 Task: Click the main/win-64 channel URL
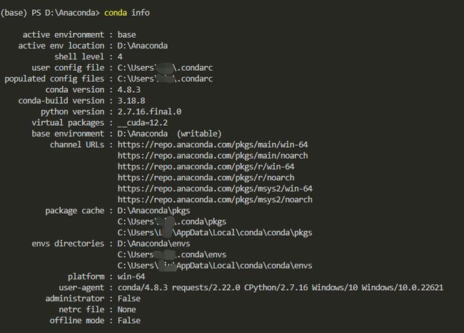213,144
